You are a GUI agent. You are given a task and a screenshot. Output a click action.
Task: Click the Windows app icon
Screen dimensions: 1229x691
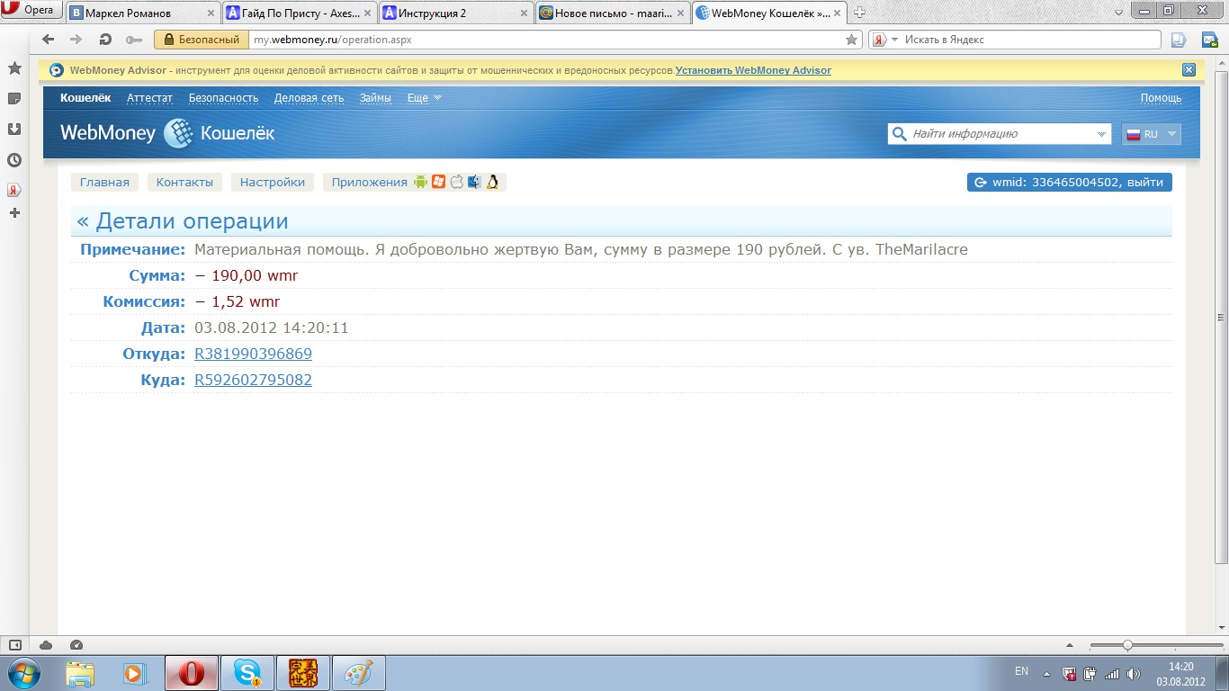[438, 182]
